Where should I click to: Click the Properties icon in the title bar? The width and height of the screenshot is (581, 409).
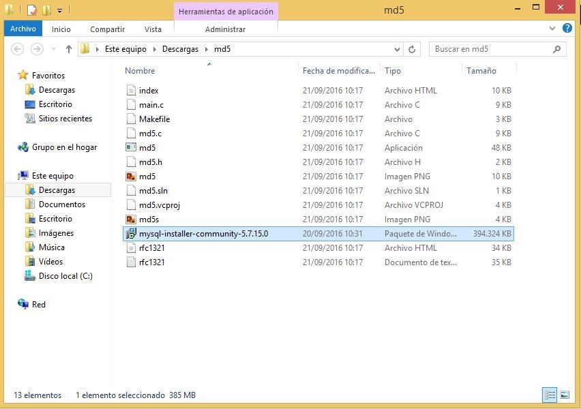coord(31,10)
